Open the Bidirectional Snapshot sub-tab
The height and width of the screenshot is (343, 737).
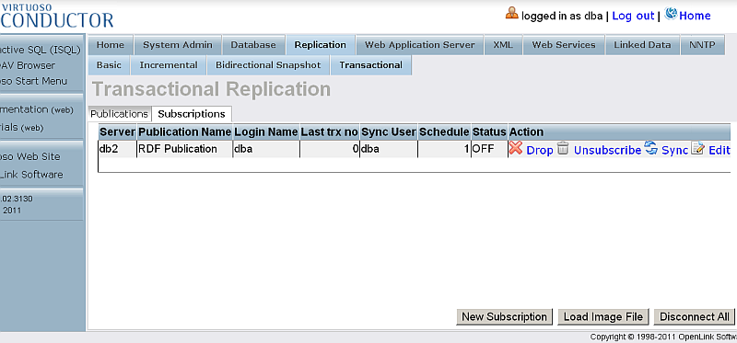click(x=268, y=65)
